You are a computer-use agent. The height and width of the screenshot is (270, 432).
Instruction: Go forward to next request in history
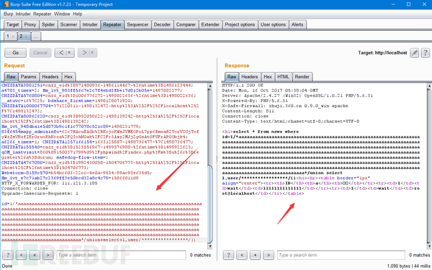[85, 53]
